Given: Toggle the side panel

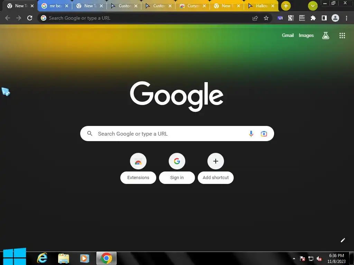Looking at the screenshot, I should tap(324, 18).
